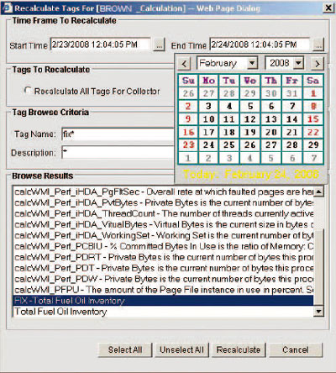
Task: Pick February 12 in the calendar
Action: [250, 119]
